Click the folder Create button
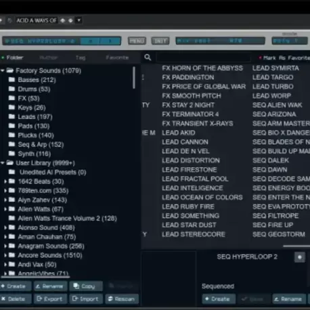The width and height of the screenshot is (310, 310). coord(16,286)
